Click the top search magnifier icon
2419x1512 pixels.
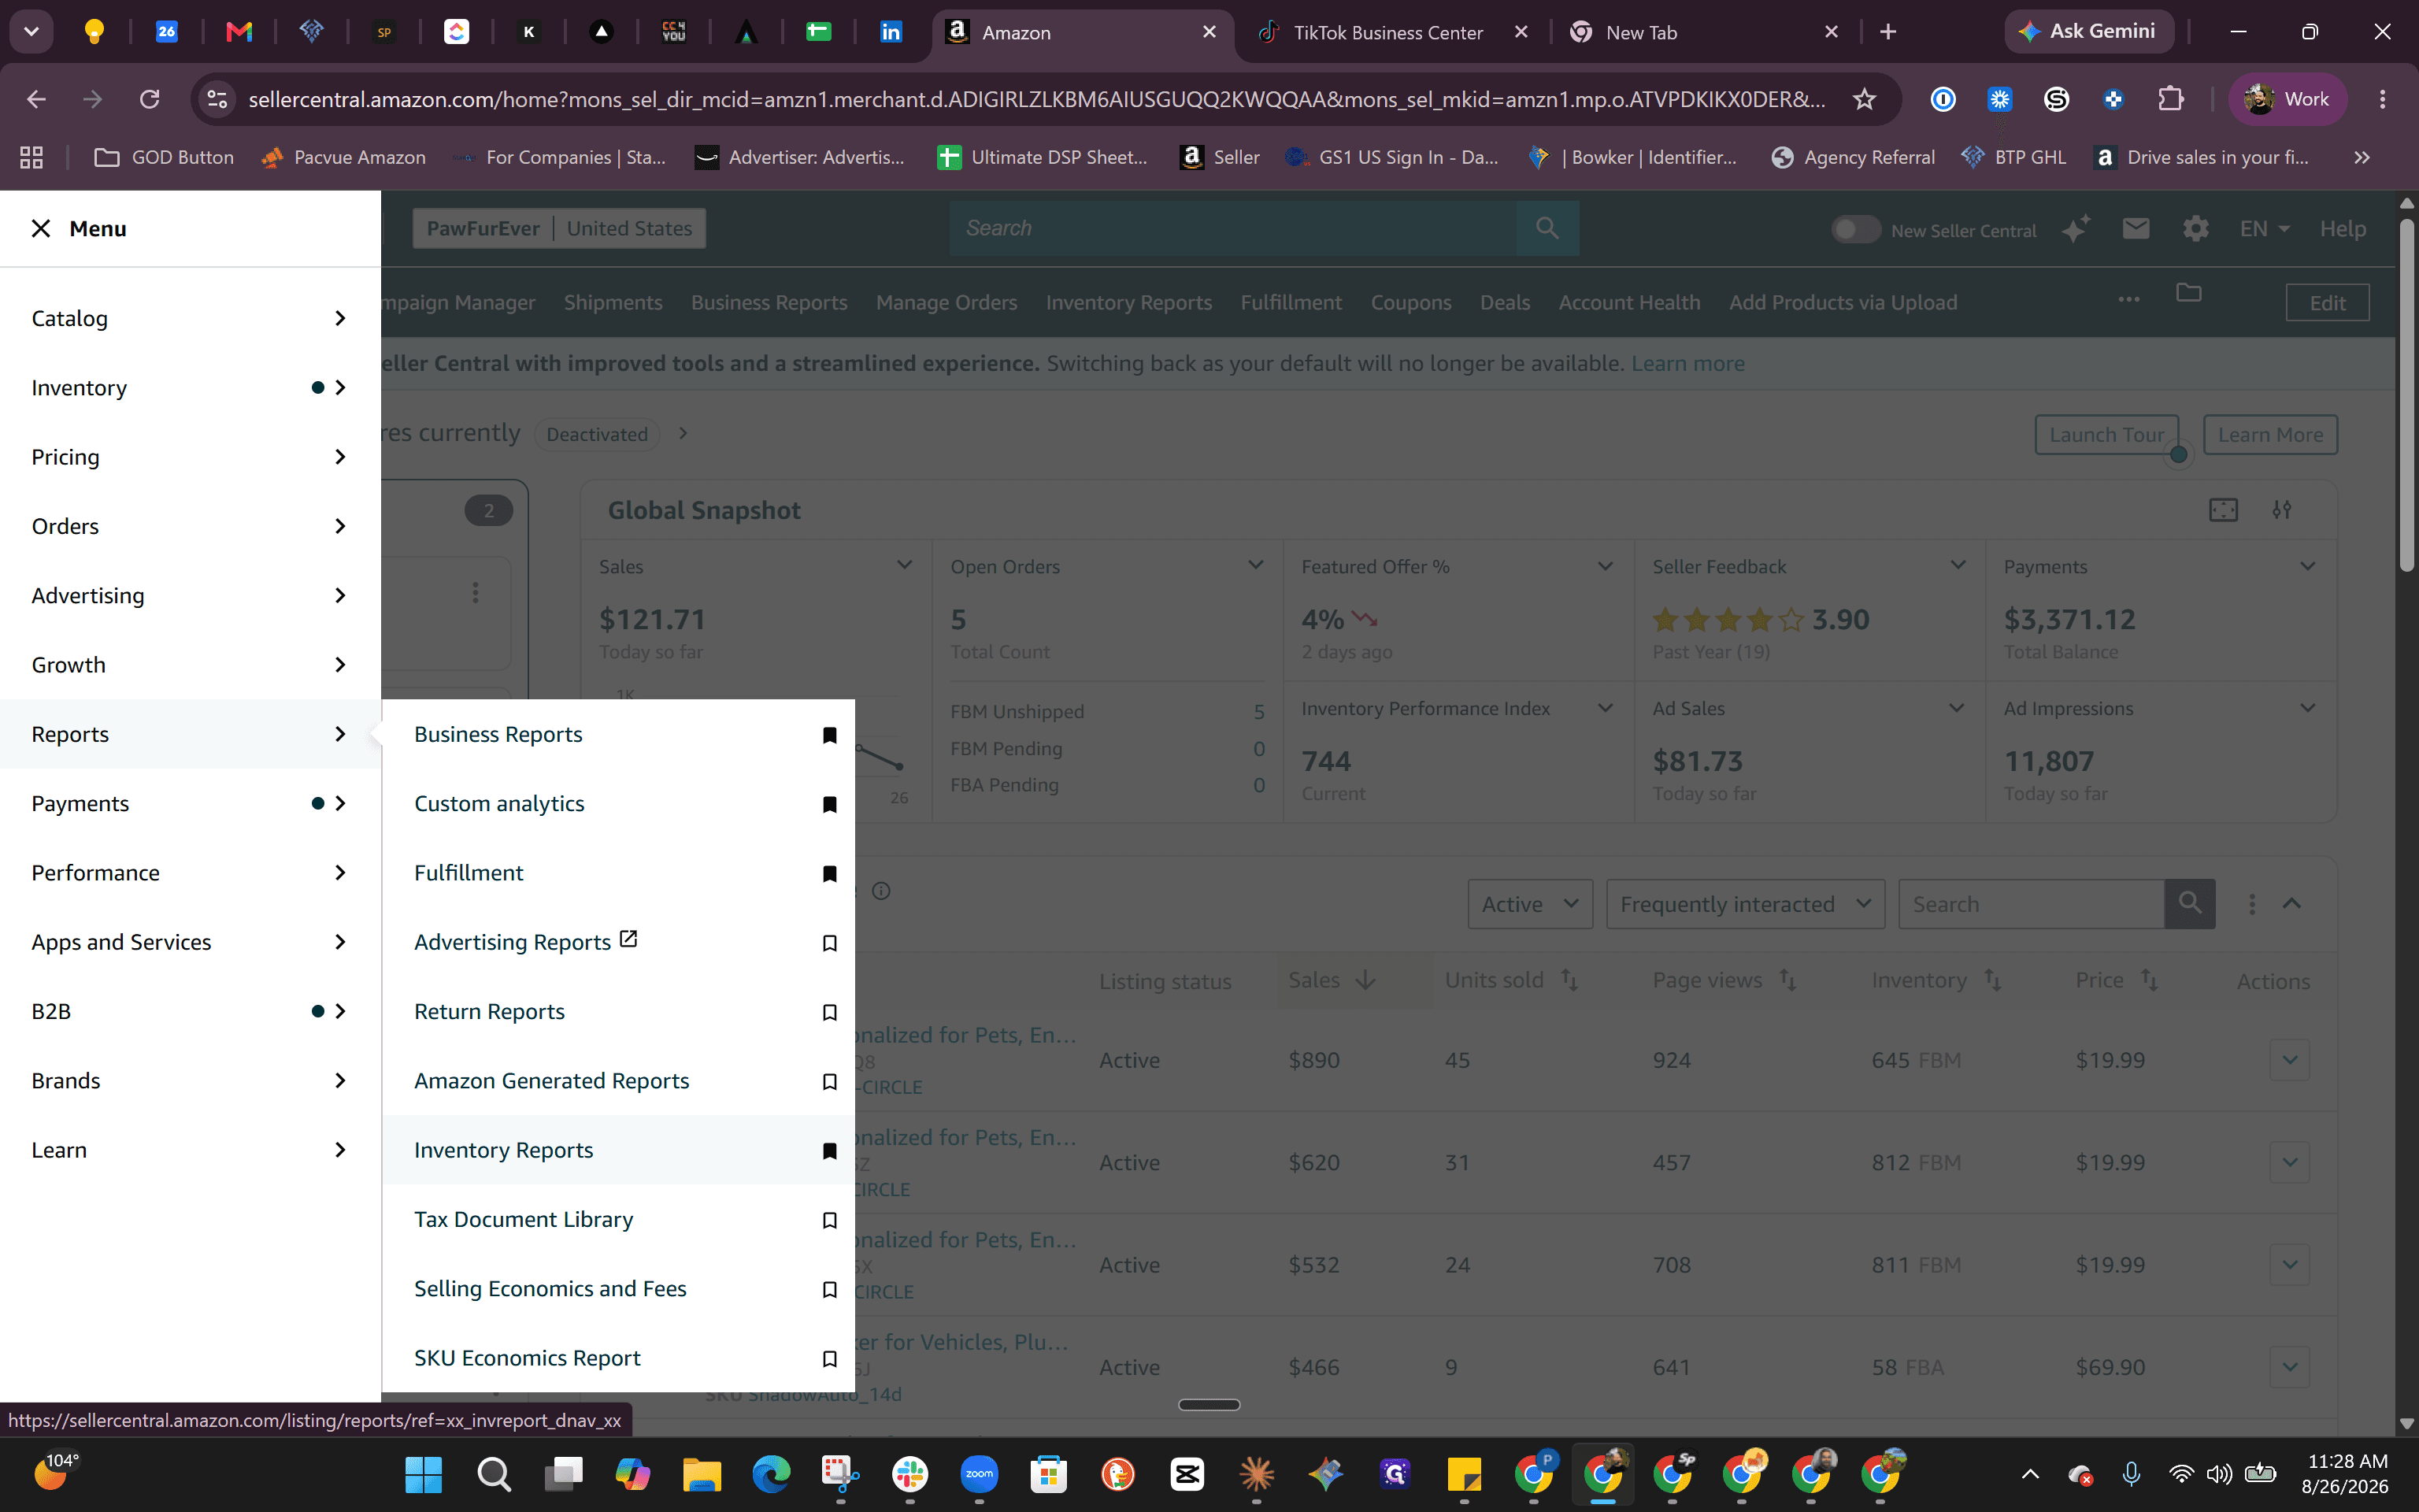pos(1547,228)
